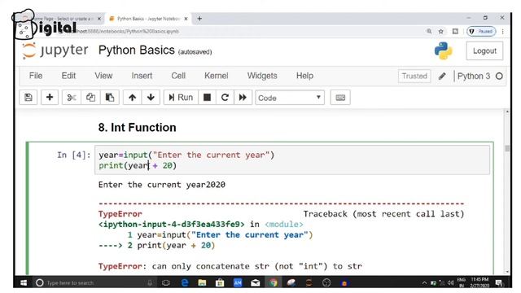The width and height of the screenshot is (521, 293).
Task: Interrupt the kernel with stop icon
Action: (x=207, y=98)
